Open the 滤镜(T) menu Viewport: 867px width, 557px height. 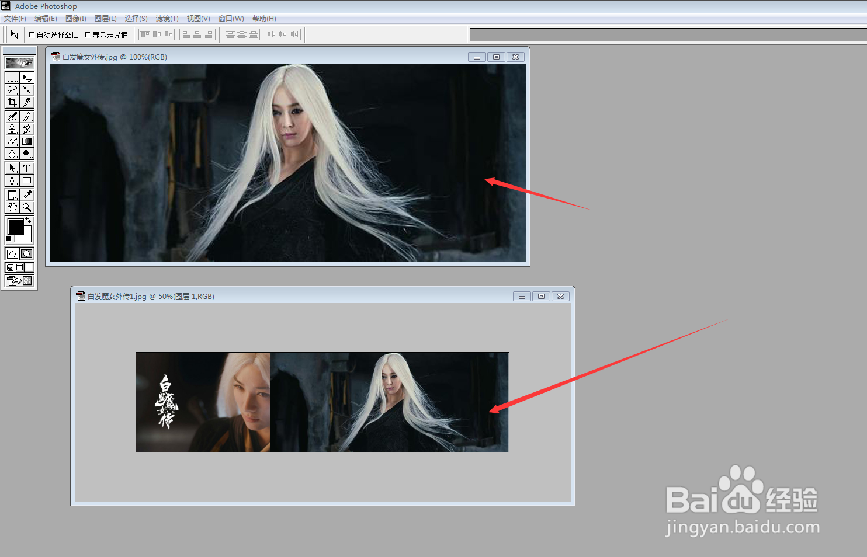(167, 19)
